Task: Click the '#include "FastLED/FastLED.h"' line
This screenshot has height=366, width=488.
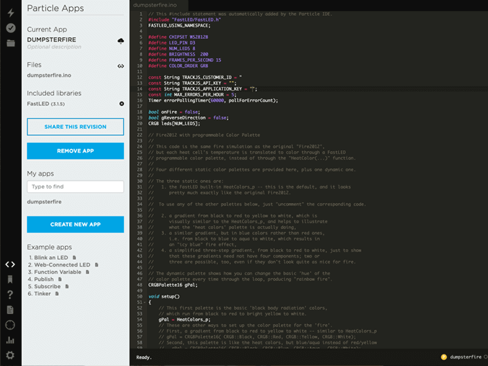Action: 185,20
